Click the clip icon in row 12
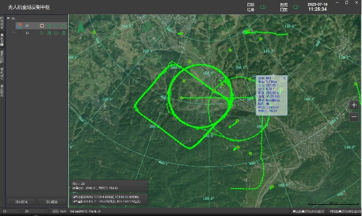Screen dimensions: 362x216 pos(49,33)
